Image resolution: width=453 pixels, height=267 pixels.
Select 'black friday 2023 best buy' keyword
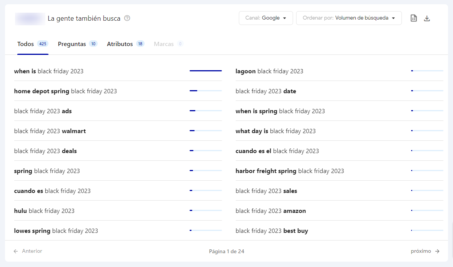click(x=272, y=231)
